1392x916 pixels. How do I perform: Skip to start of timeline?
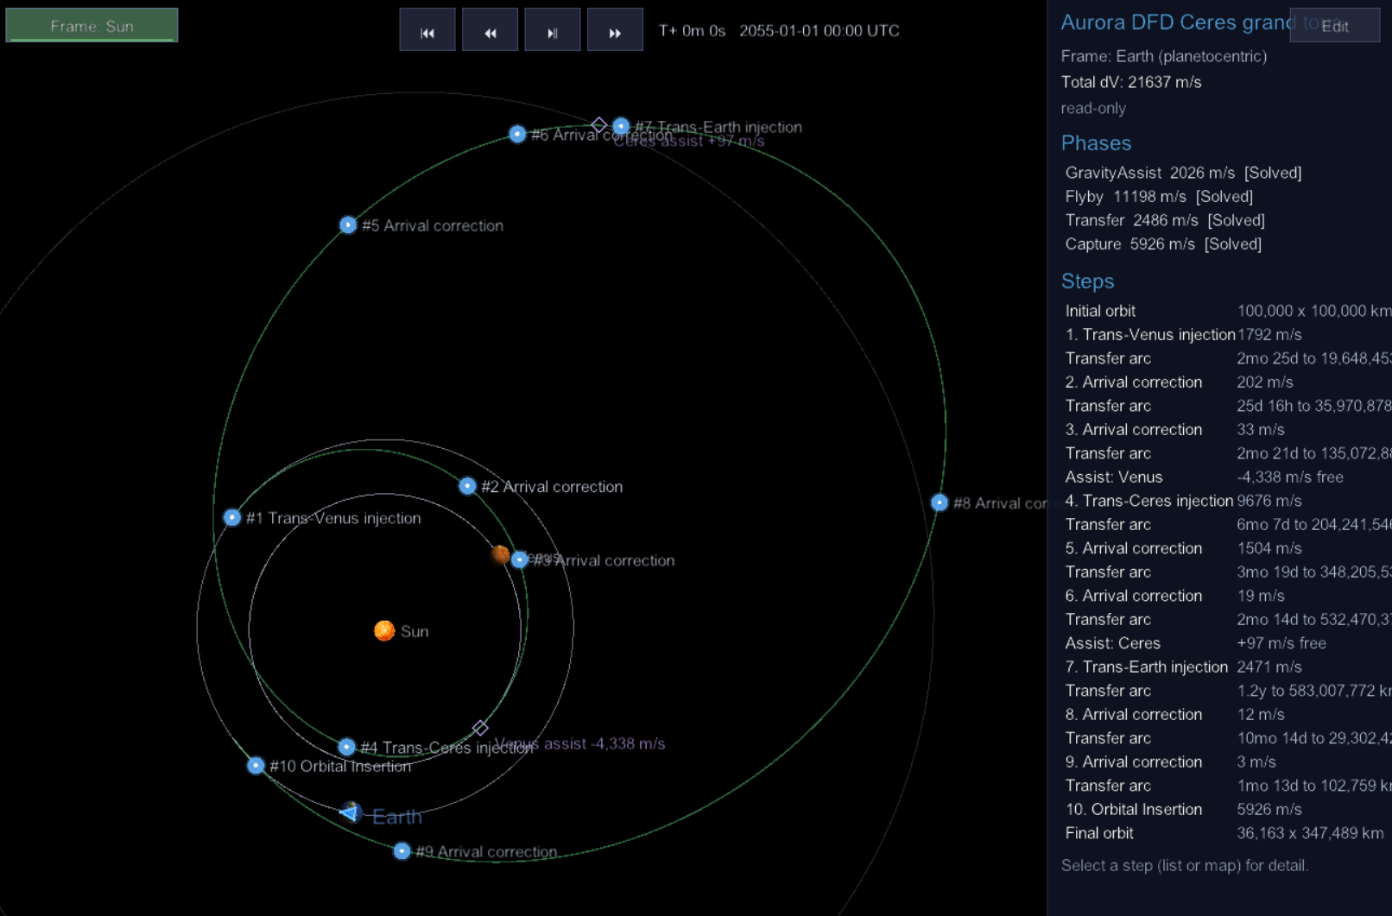tap(427, 30)
